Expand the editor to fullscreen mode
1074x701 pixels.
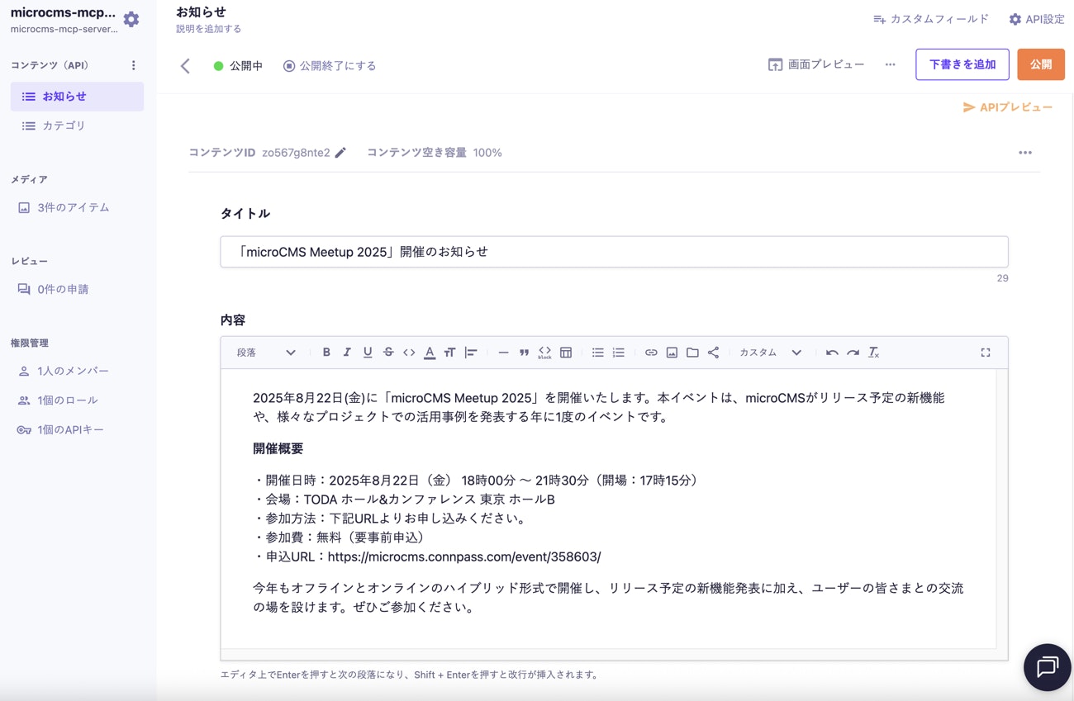pos(985,352)
